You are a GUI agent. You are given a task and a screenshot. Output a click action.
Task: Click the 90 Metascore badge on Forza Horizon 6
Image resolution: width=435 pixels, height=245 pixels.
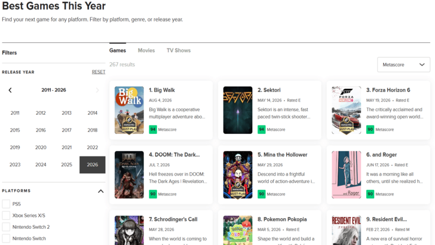[370, 129]
